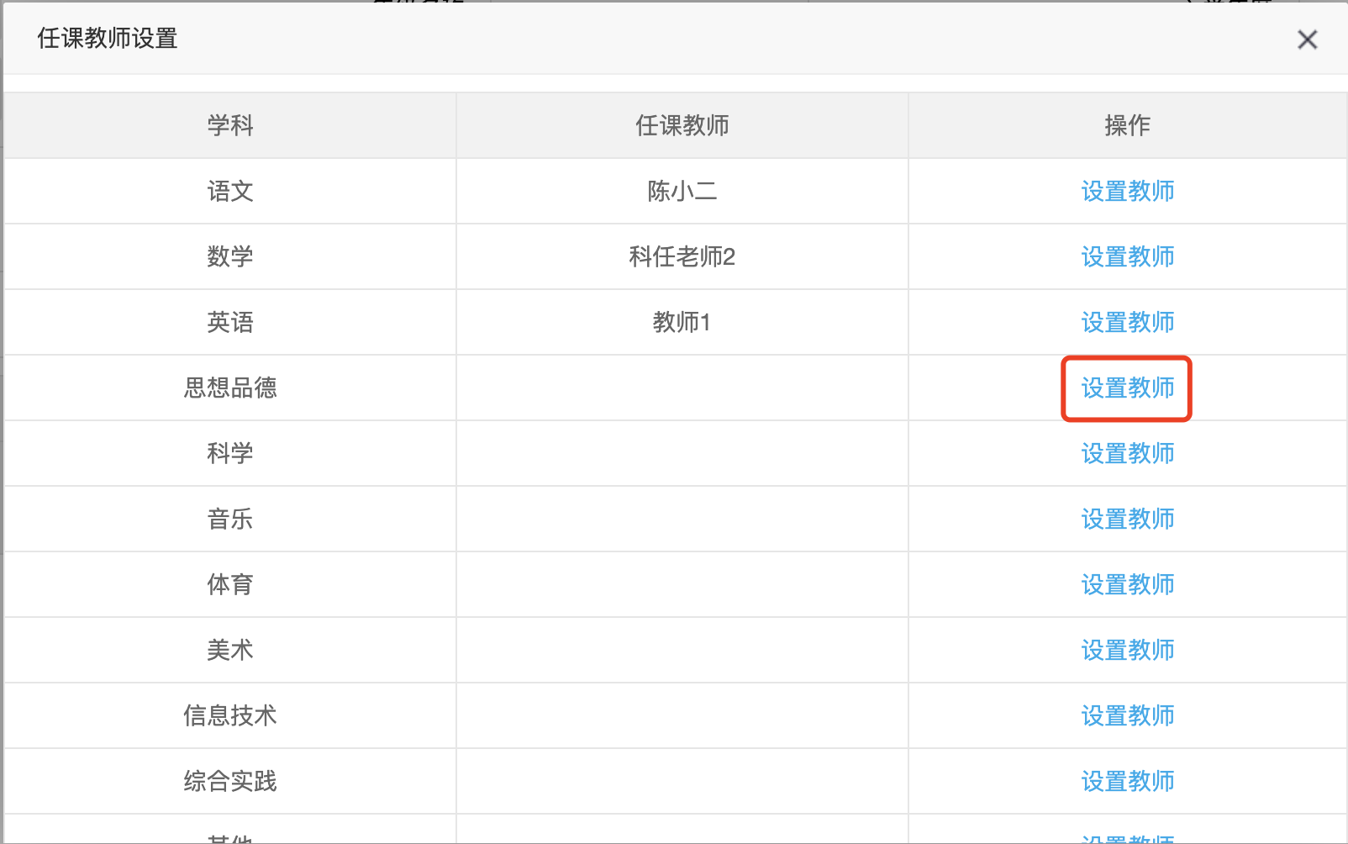This screenshot has height=844, width=1348.
Task: Click 设置教师 in the 美术 row
Action: pyautogui.click(x=1127, y=651)
